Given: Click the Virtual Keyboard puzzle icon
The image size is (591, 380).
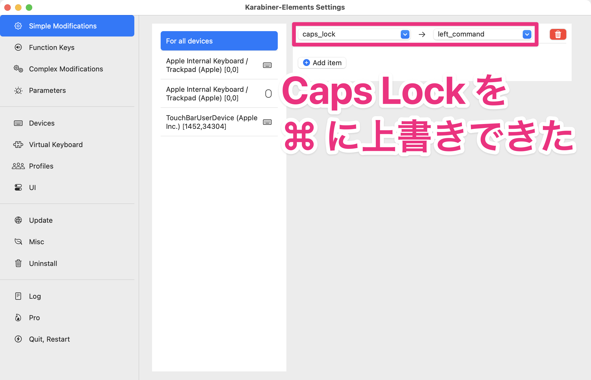Looking at the screenshot, I should click(x=18, y=145).
